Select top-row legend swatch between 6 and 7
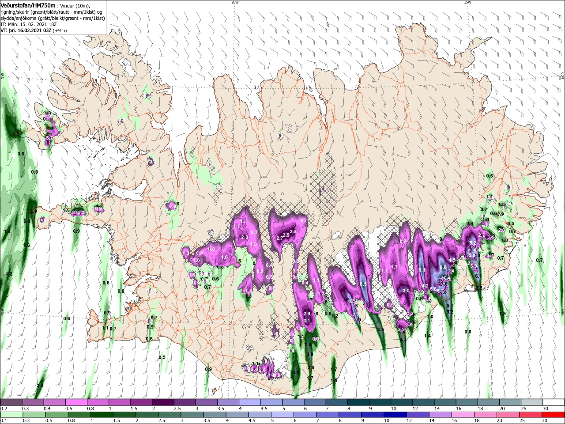The width and height of the screenshot is (565, 424). point(315,402)
